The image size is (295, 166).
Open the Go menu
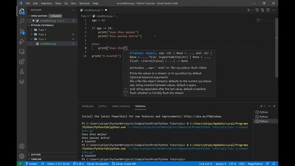coord(66,3)
